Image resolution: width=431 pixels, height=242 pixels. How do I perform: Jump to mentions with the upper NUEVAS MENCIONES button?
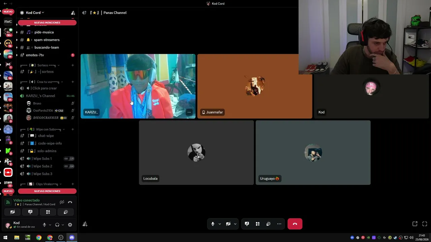click(x=47, y=23)
